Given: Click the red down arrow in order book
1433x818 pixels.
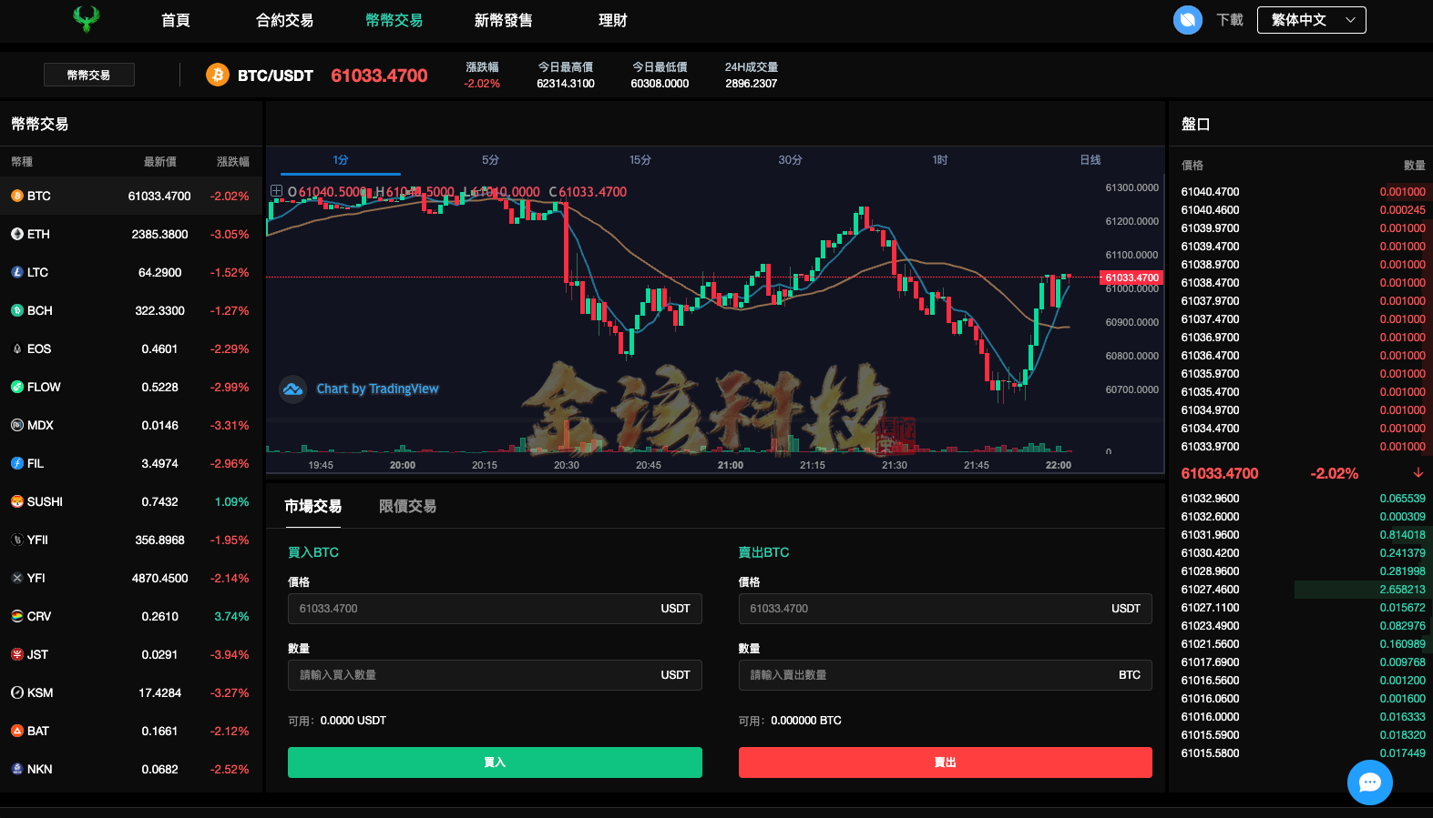Looking at the screenshot, I should 1418,472.
